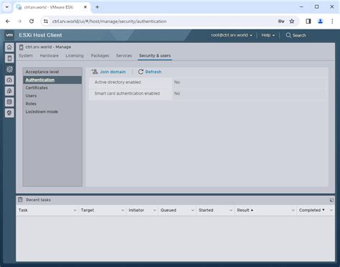Screen dimensions: 340x267
Task: Open the saved password key icon
Action: (281, 22)
